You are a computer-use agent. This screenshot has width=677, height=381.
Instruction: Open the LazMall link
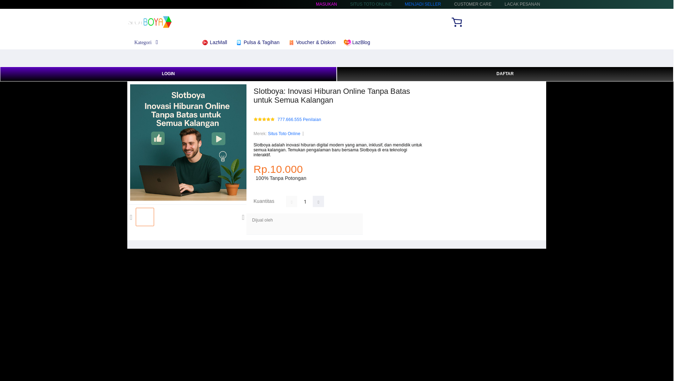pyautogui.click(x=218, y=42)
